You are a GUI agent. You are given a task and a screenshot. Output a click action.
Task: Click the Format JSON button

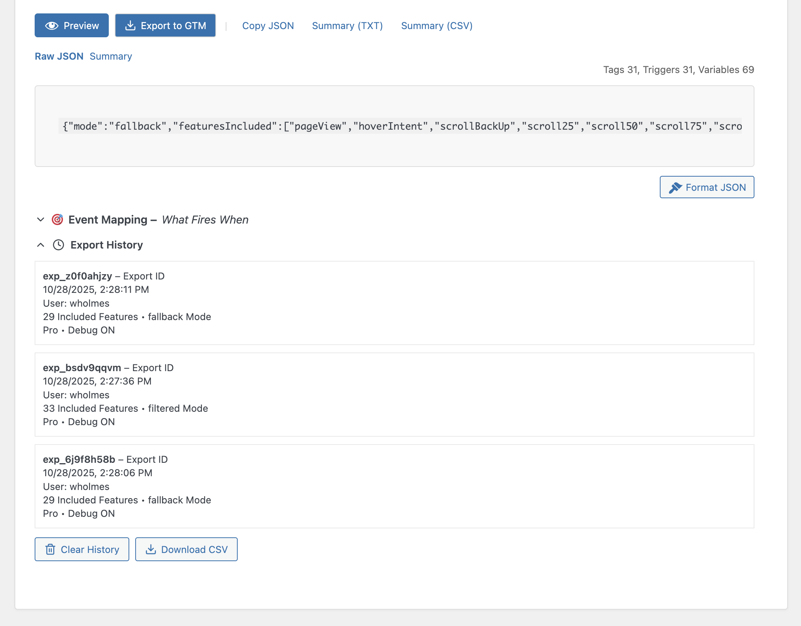[x=707, y=187]
